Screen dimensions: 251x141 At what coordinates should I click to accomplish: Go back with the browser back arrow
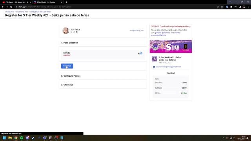[x=3, y=7]
